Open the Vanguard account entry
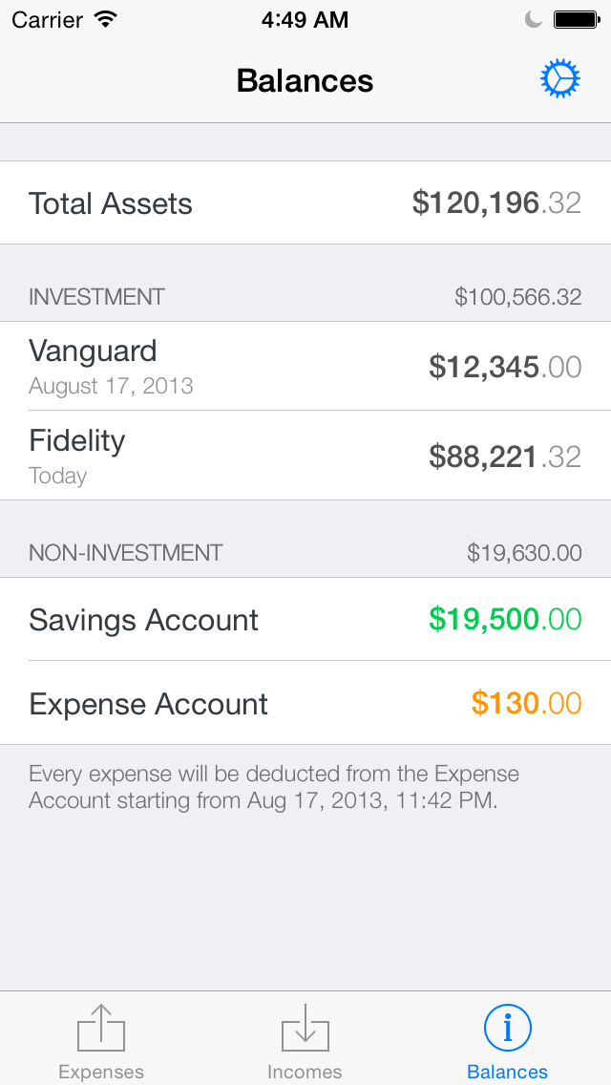This screenshot has height=1085, width=611. pyautogui.click(x=305, y=366)
